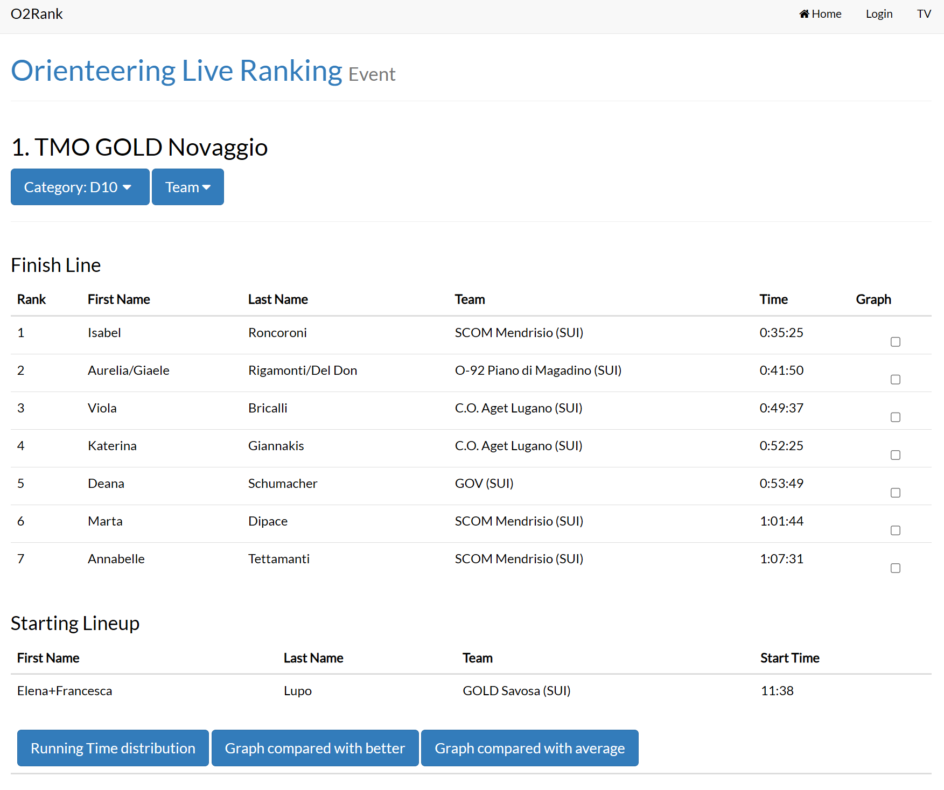Image resolution: width=944 pixels, height=790 pixels.
Task: Switch to TV view
Action: (924, 14)
